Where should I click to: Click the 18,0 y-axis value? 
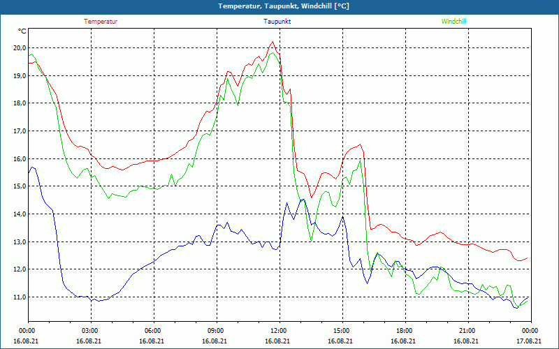(x=20, y=103)
